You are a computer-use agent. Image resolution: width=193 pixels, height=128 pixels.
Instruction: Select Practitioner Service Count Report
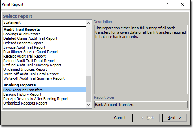coord(44,52)
